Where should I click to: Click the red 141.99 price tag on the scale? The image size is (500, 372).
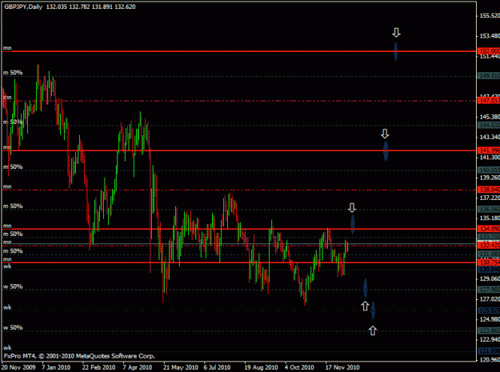click(489, 150)
